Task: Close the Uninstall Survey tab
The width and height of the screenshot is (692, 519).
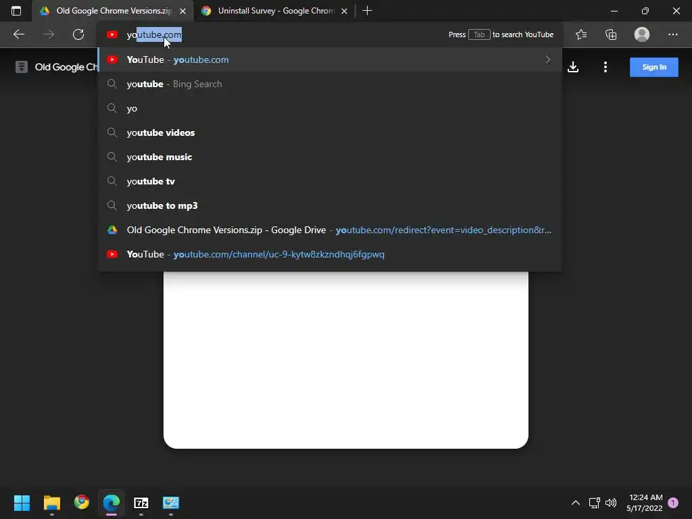Action: click(344, 11)
